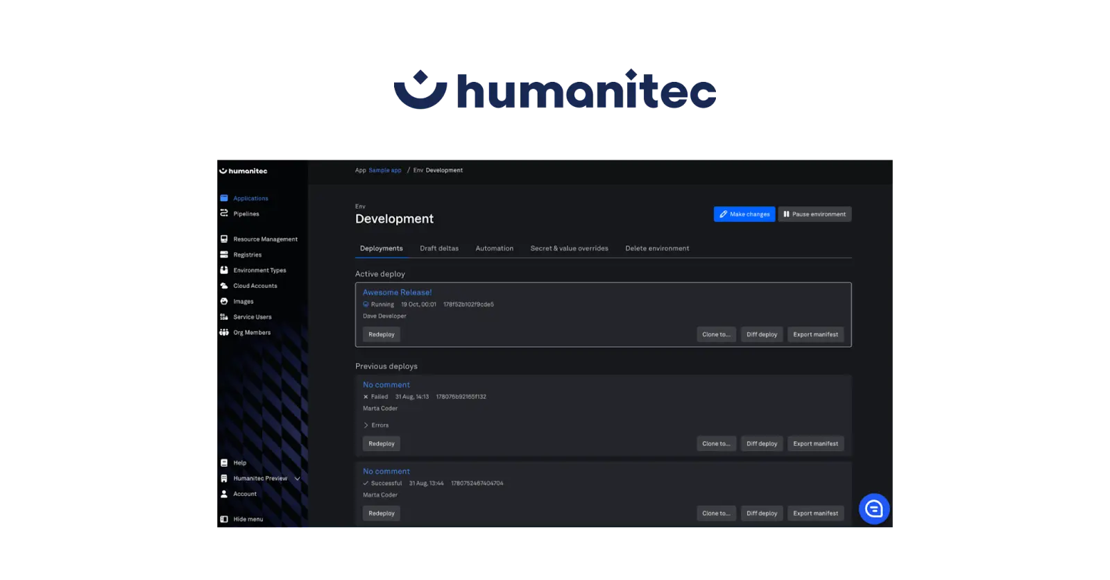Click the humanitec logo in sidebar

click(244, 171)
